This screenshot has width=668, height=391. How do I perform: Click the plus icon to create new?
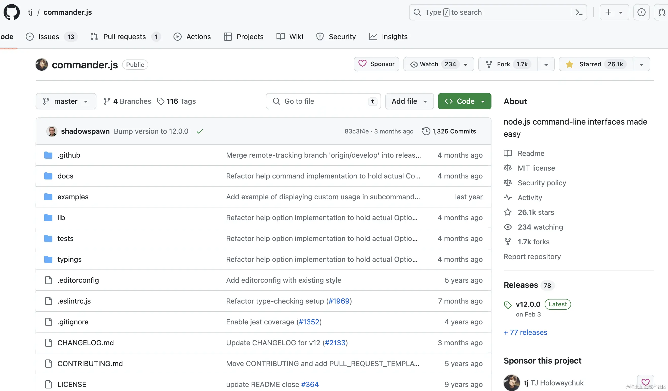pos(608,12)
